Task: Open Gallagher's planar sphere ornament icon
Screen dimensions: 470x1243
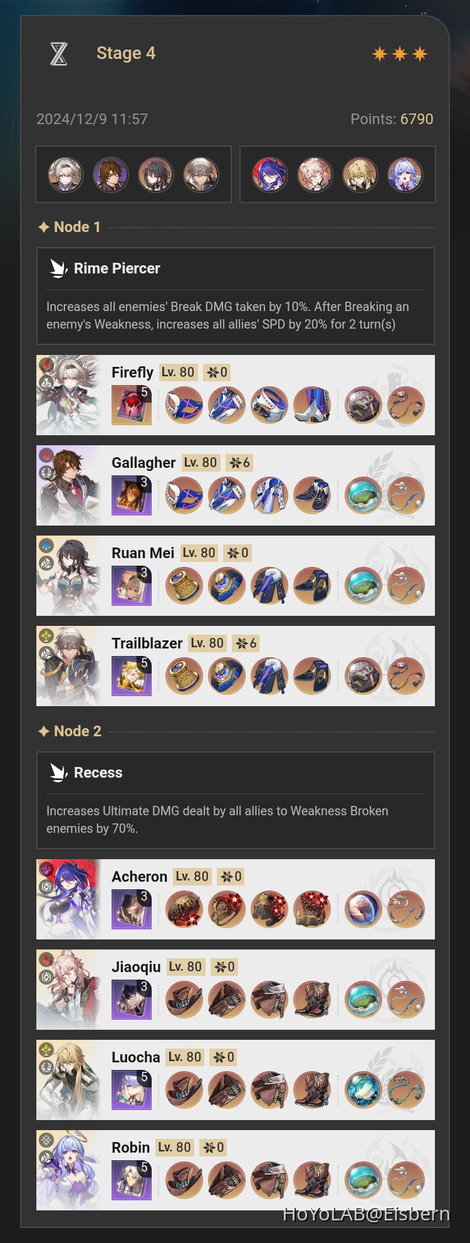Action: 363,495
